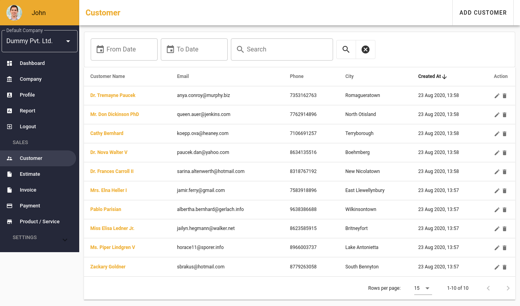Click the search magnifier icon
The height and width of the screenshot is (306, 520).
click(345, 49)
